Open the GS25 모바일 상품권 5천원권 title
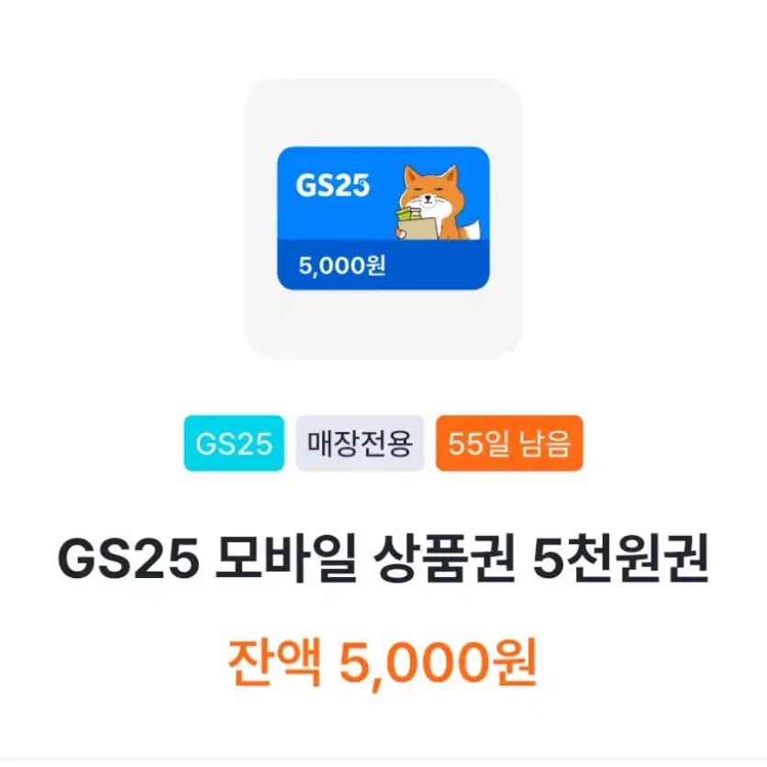Viewport: 767px width, 767px height. point(383,558)
